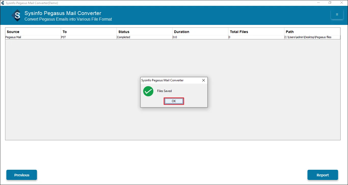Close the Sysinfo Pegasus Mail Converter window
The width and height of the screenshot is (348, 185).
pos(342,3)
